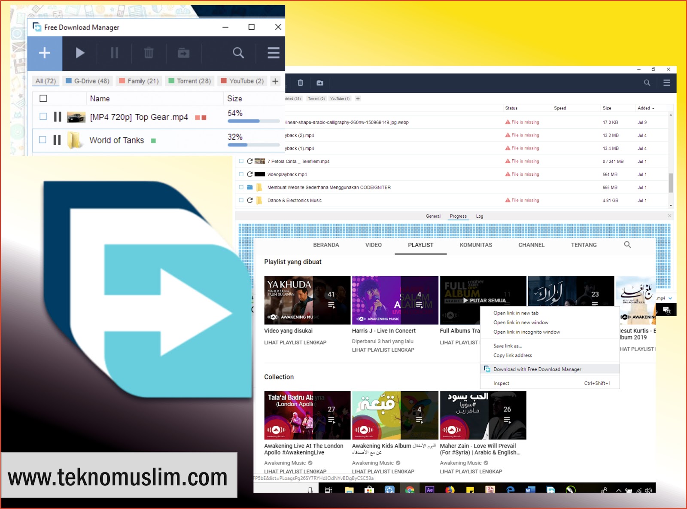Click the Top Gear.mp4 54% progress bar
Screen dimensions: 687x509
coord(253,121)
